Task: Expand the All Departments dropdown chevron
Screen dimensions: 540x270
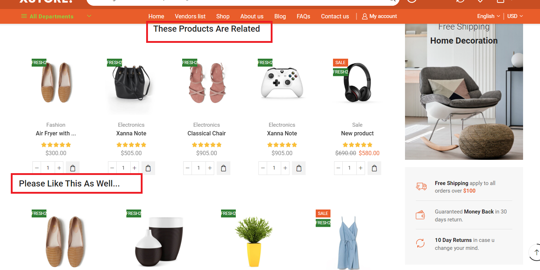Action: pyautogui.click(x=89, y=16)
